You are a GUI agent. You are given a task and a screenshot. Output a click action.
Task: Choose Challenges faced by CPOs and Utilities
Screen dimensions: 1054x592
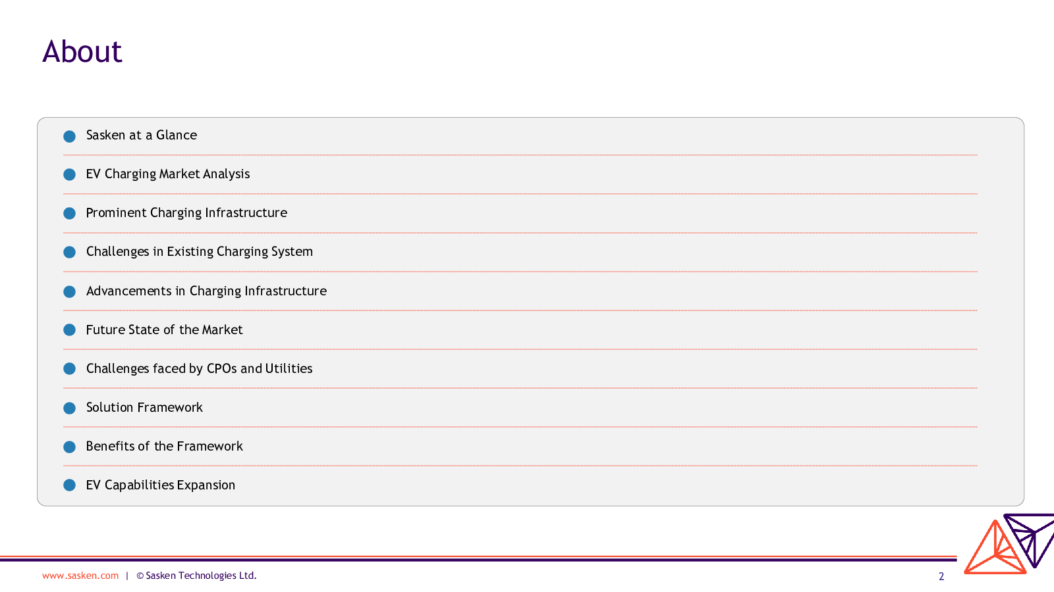pos(199,368)
